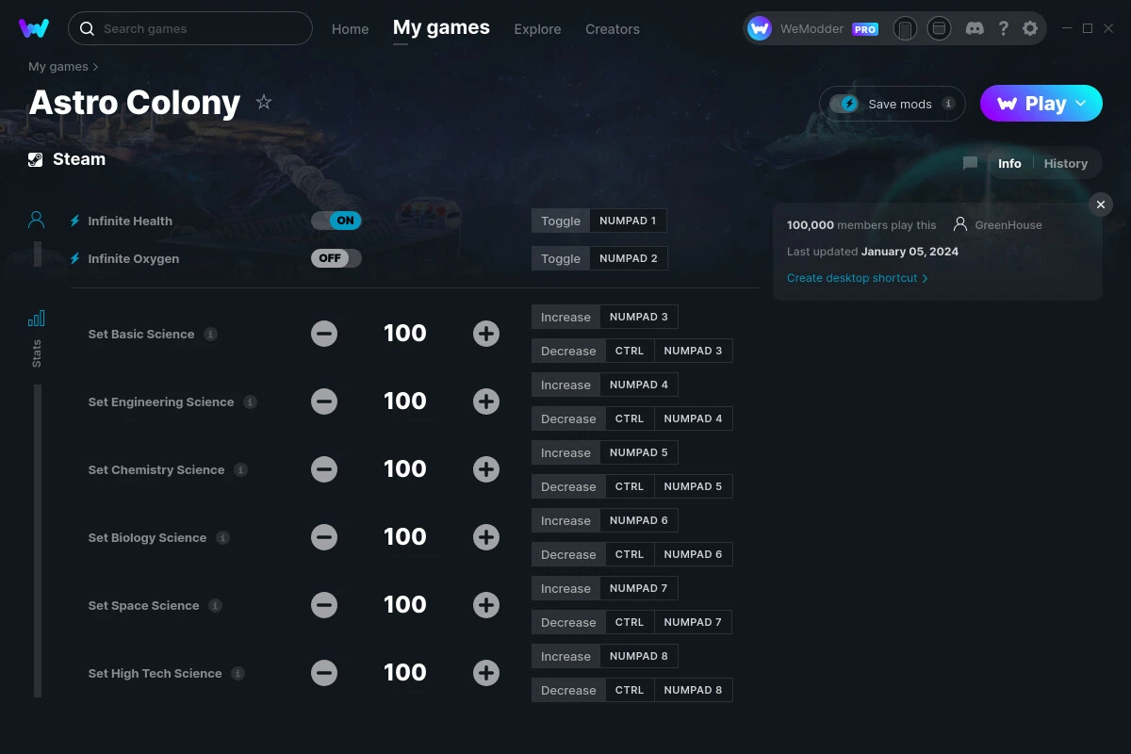1131x754 pixels.
Task: Click the search magnifier icon
Action: (x=87, y=28)
